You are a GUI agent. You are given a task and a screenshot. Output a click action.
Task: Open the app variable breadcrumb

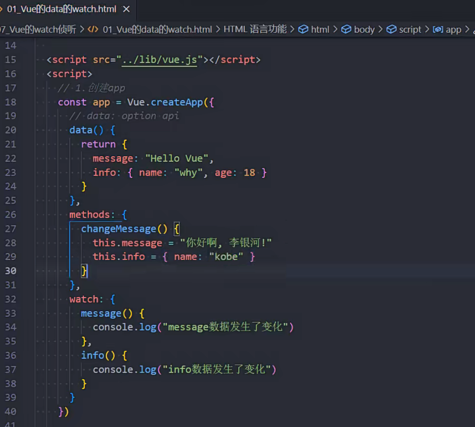(x=454, y=29)
